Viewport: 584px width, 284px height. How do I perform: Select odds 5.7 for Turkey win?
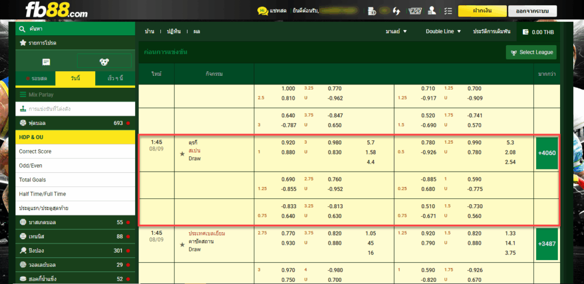click(371, 143)
